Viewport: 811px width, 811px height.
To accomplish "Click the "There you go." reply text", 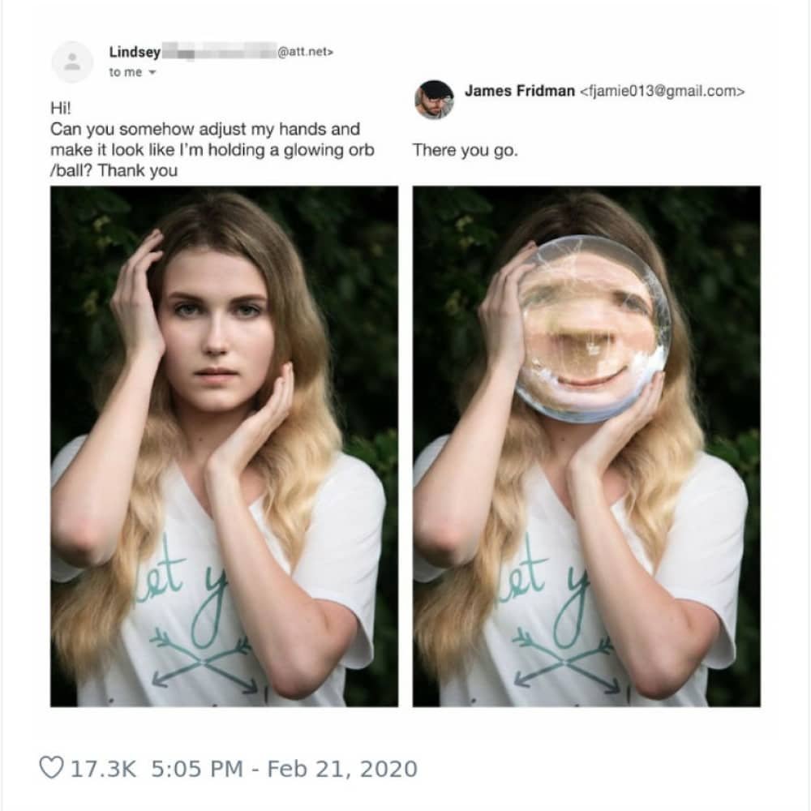I will pos(465,151).
